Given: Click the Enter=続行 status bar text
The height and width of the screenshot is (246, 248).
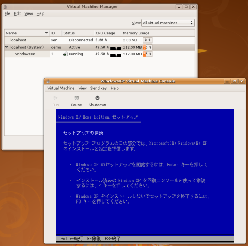Looking at the screenshot, I should click(x=72, y=239).
